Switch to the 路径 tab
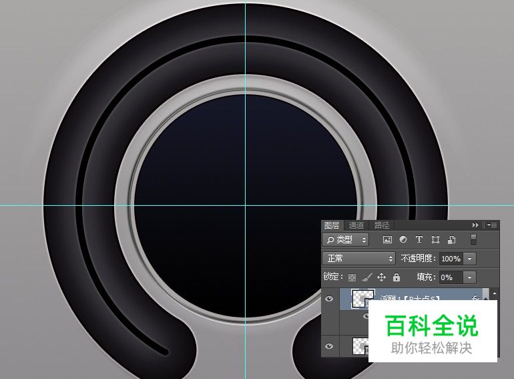This screenshot has width=514, height=379. (x=382, y=225)
